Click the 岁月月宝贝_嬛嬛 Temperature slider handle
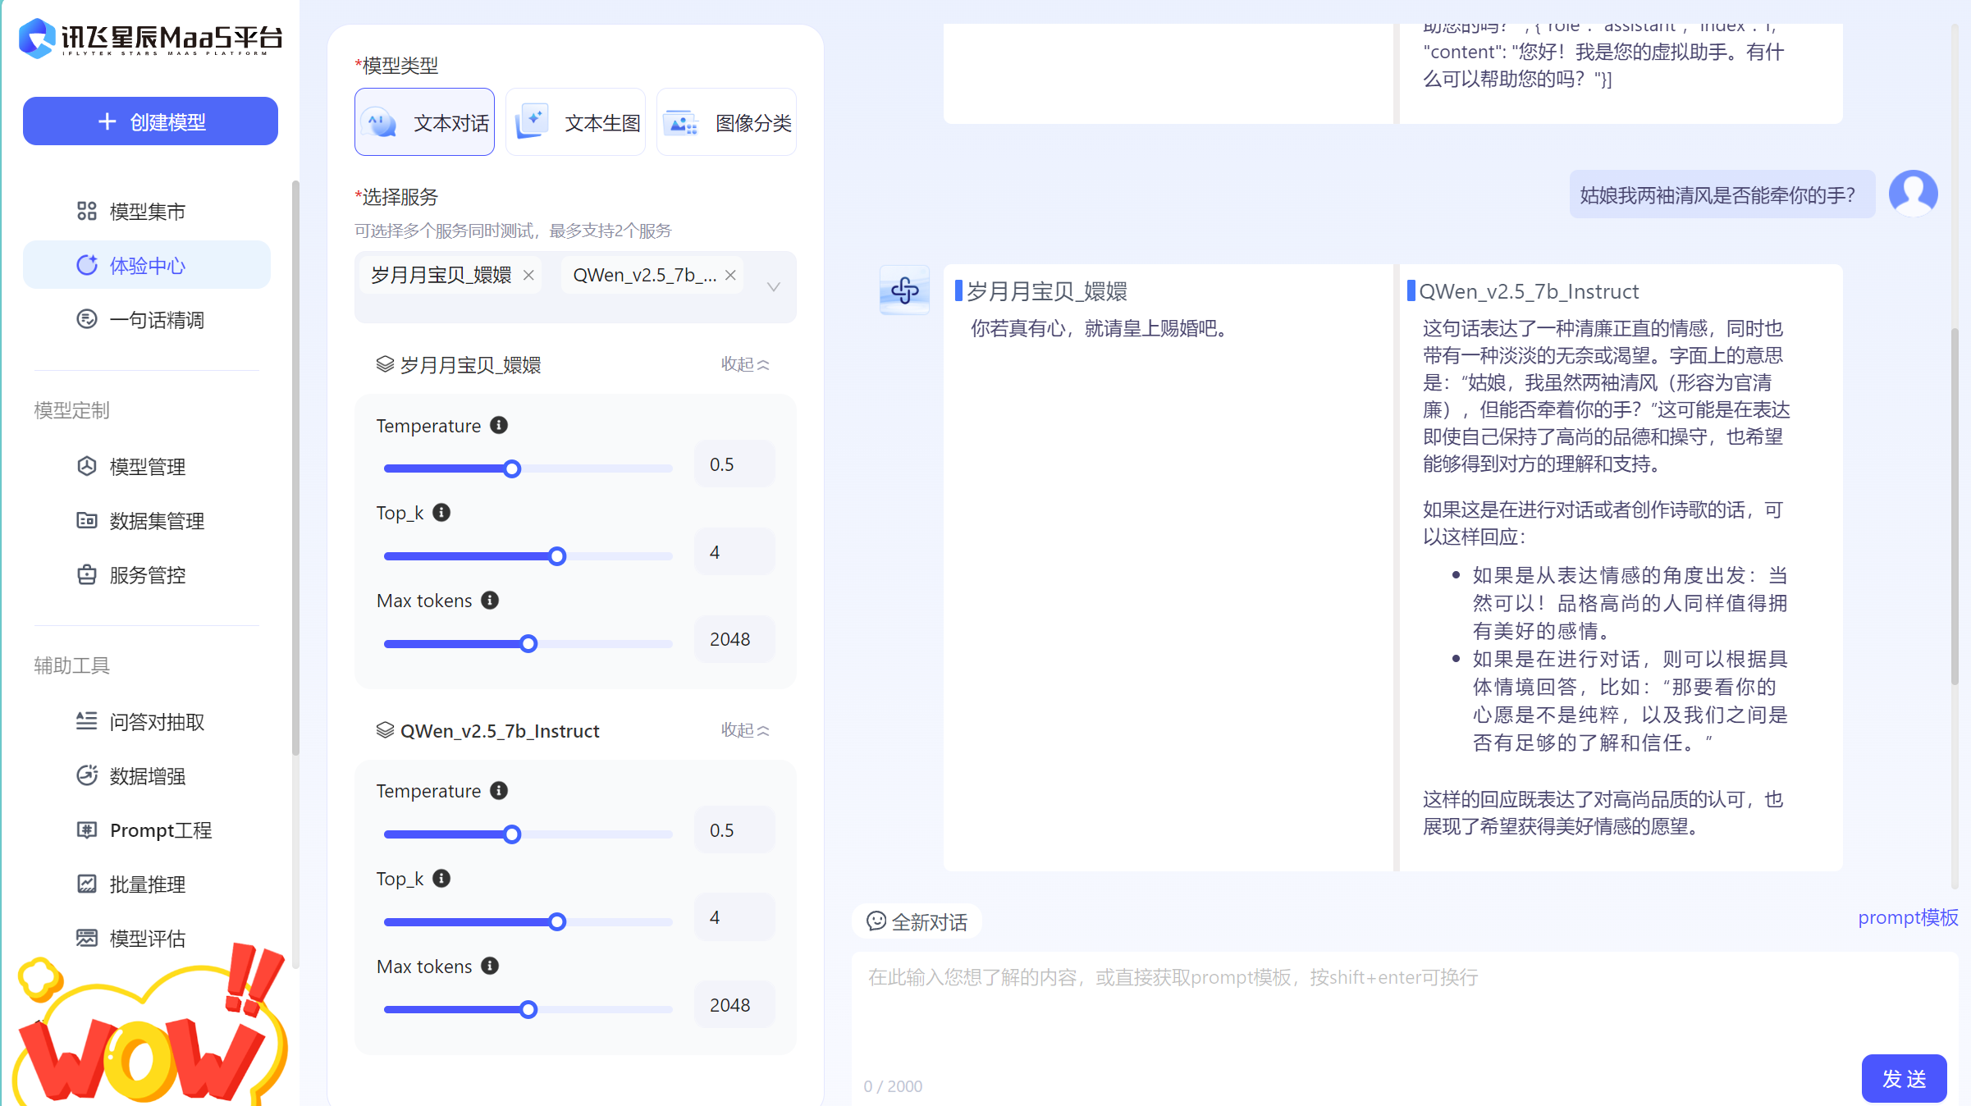The width and height of the screenshot is (1971, 1106). (x=512, y=468)
